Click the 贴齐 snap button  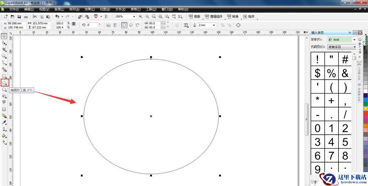249,17
